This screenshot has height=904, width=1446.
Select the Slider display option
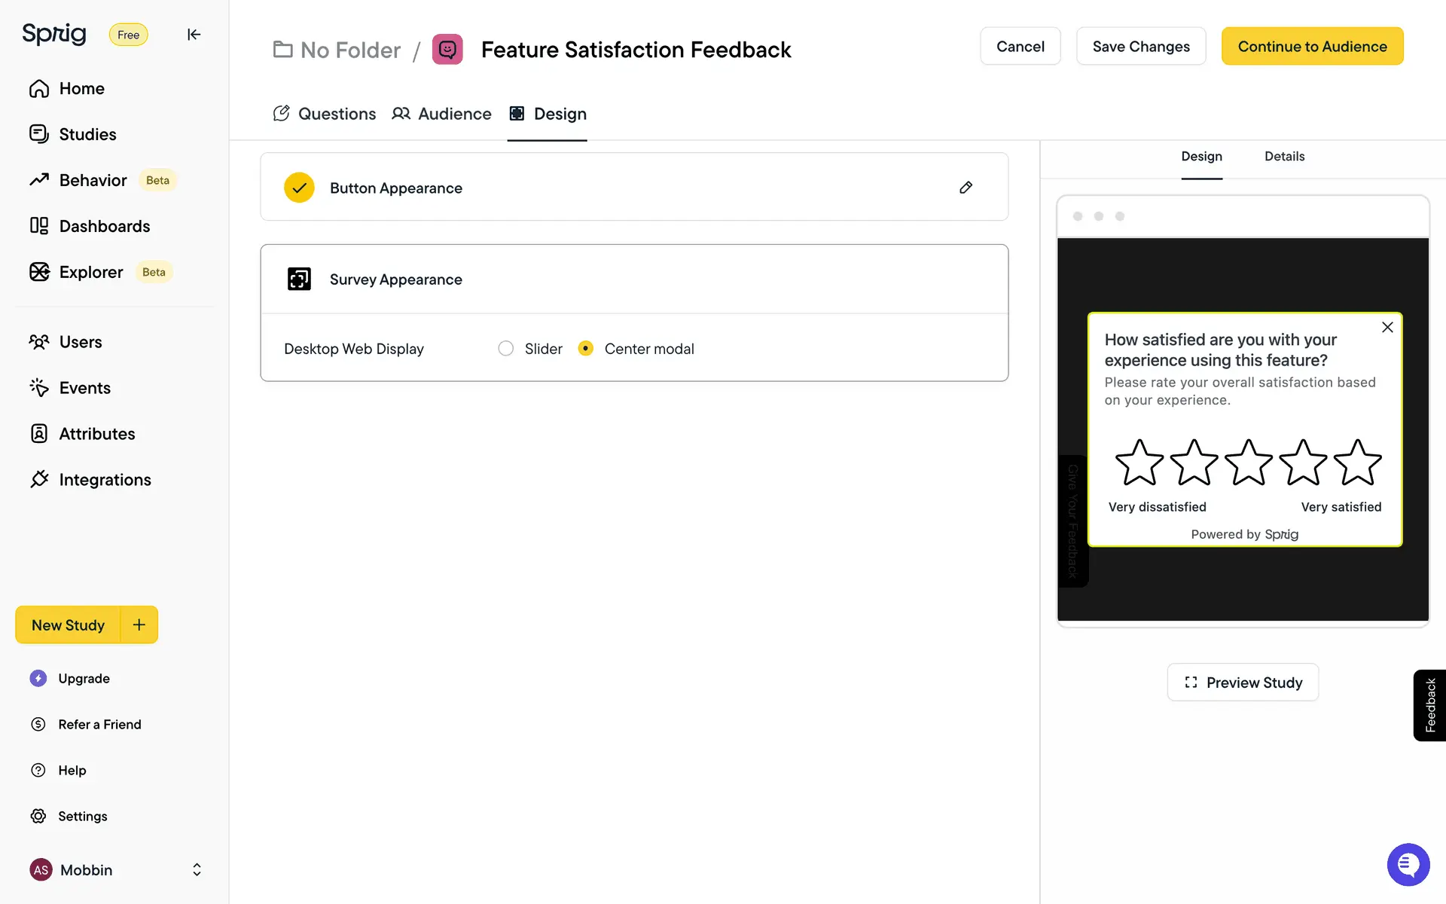[x=506, y=349]
